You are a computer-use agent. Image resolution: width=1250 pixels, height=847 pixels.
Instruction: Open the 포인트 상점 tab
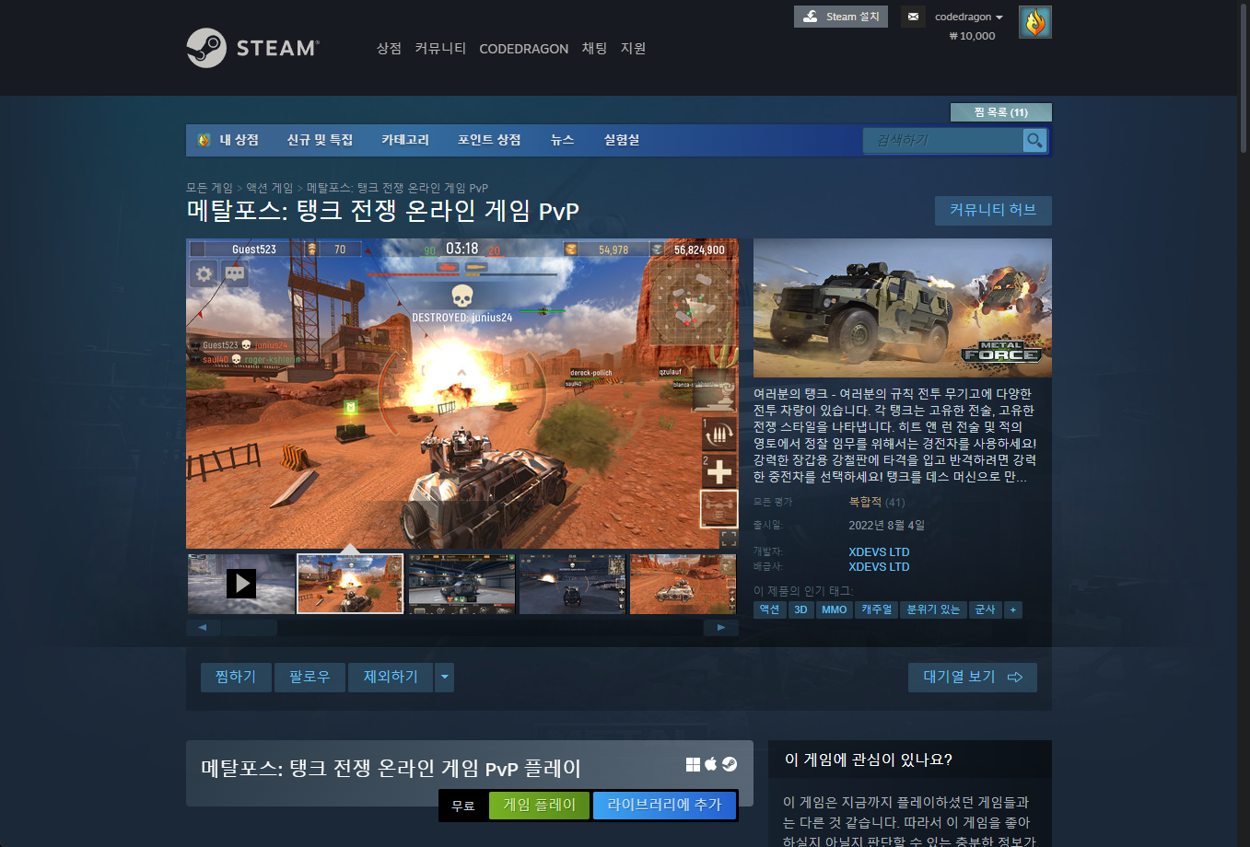tap(489, 140)
